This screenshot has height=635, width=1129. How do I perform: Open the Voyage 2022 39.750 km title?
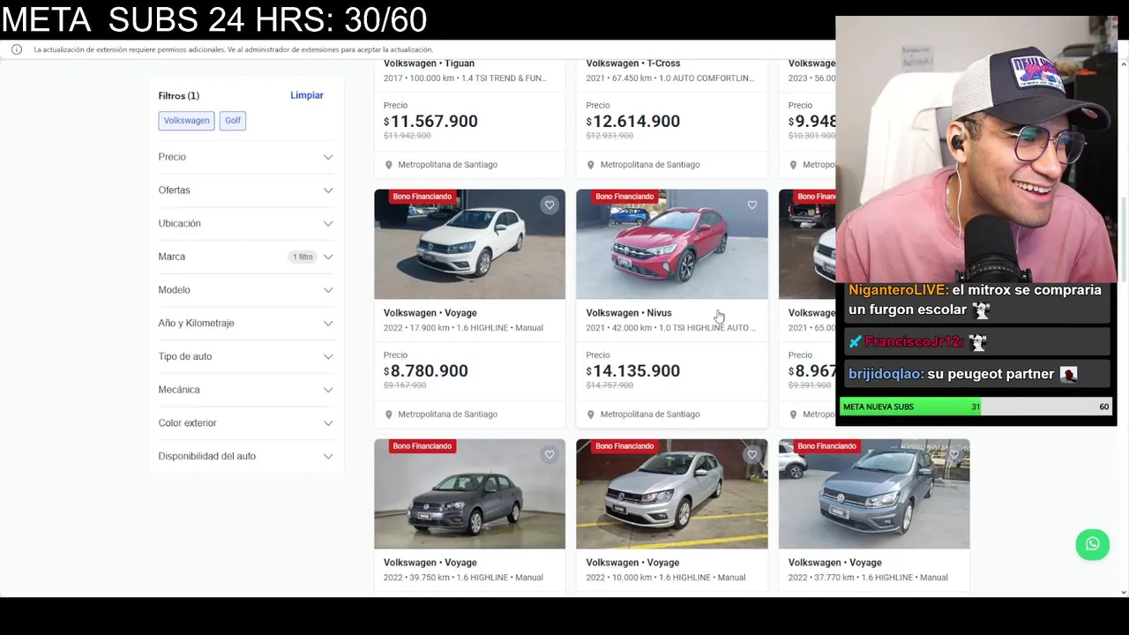(430, 563)
